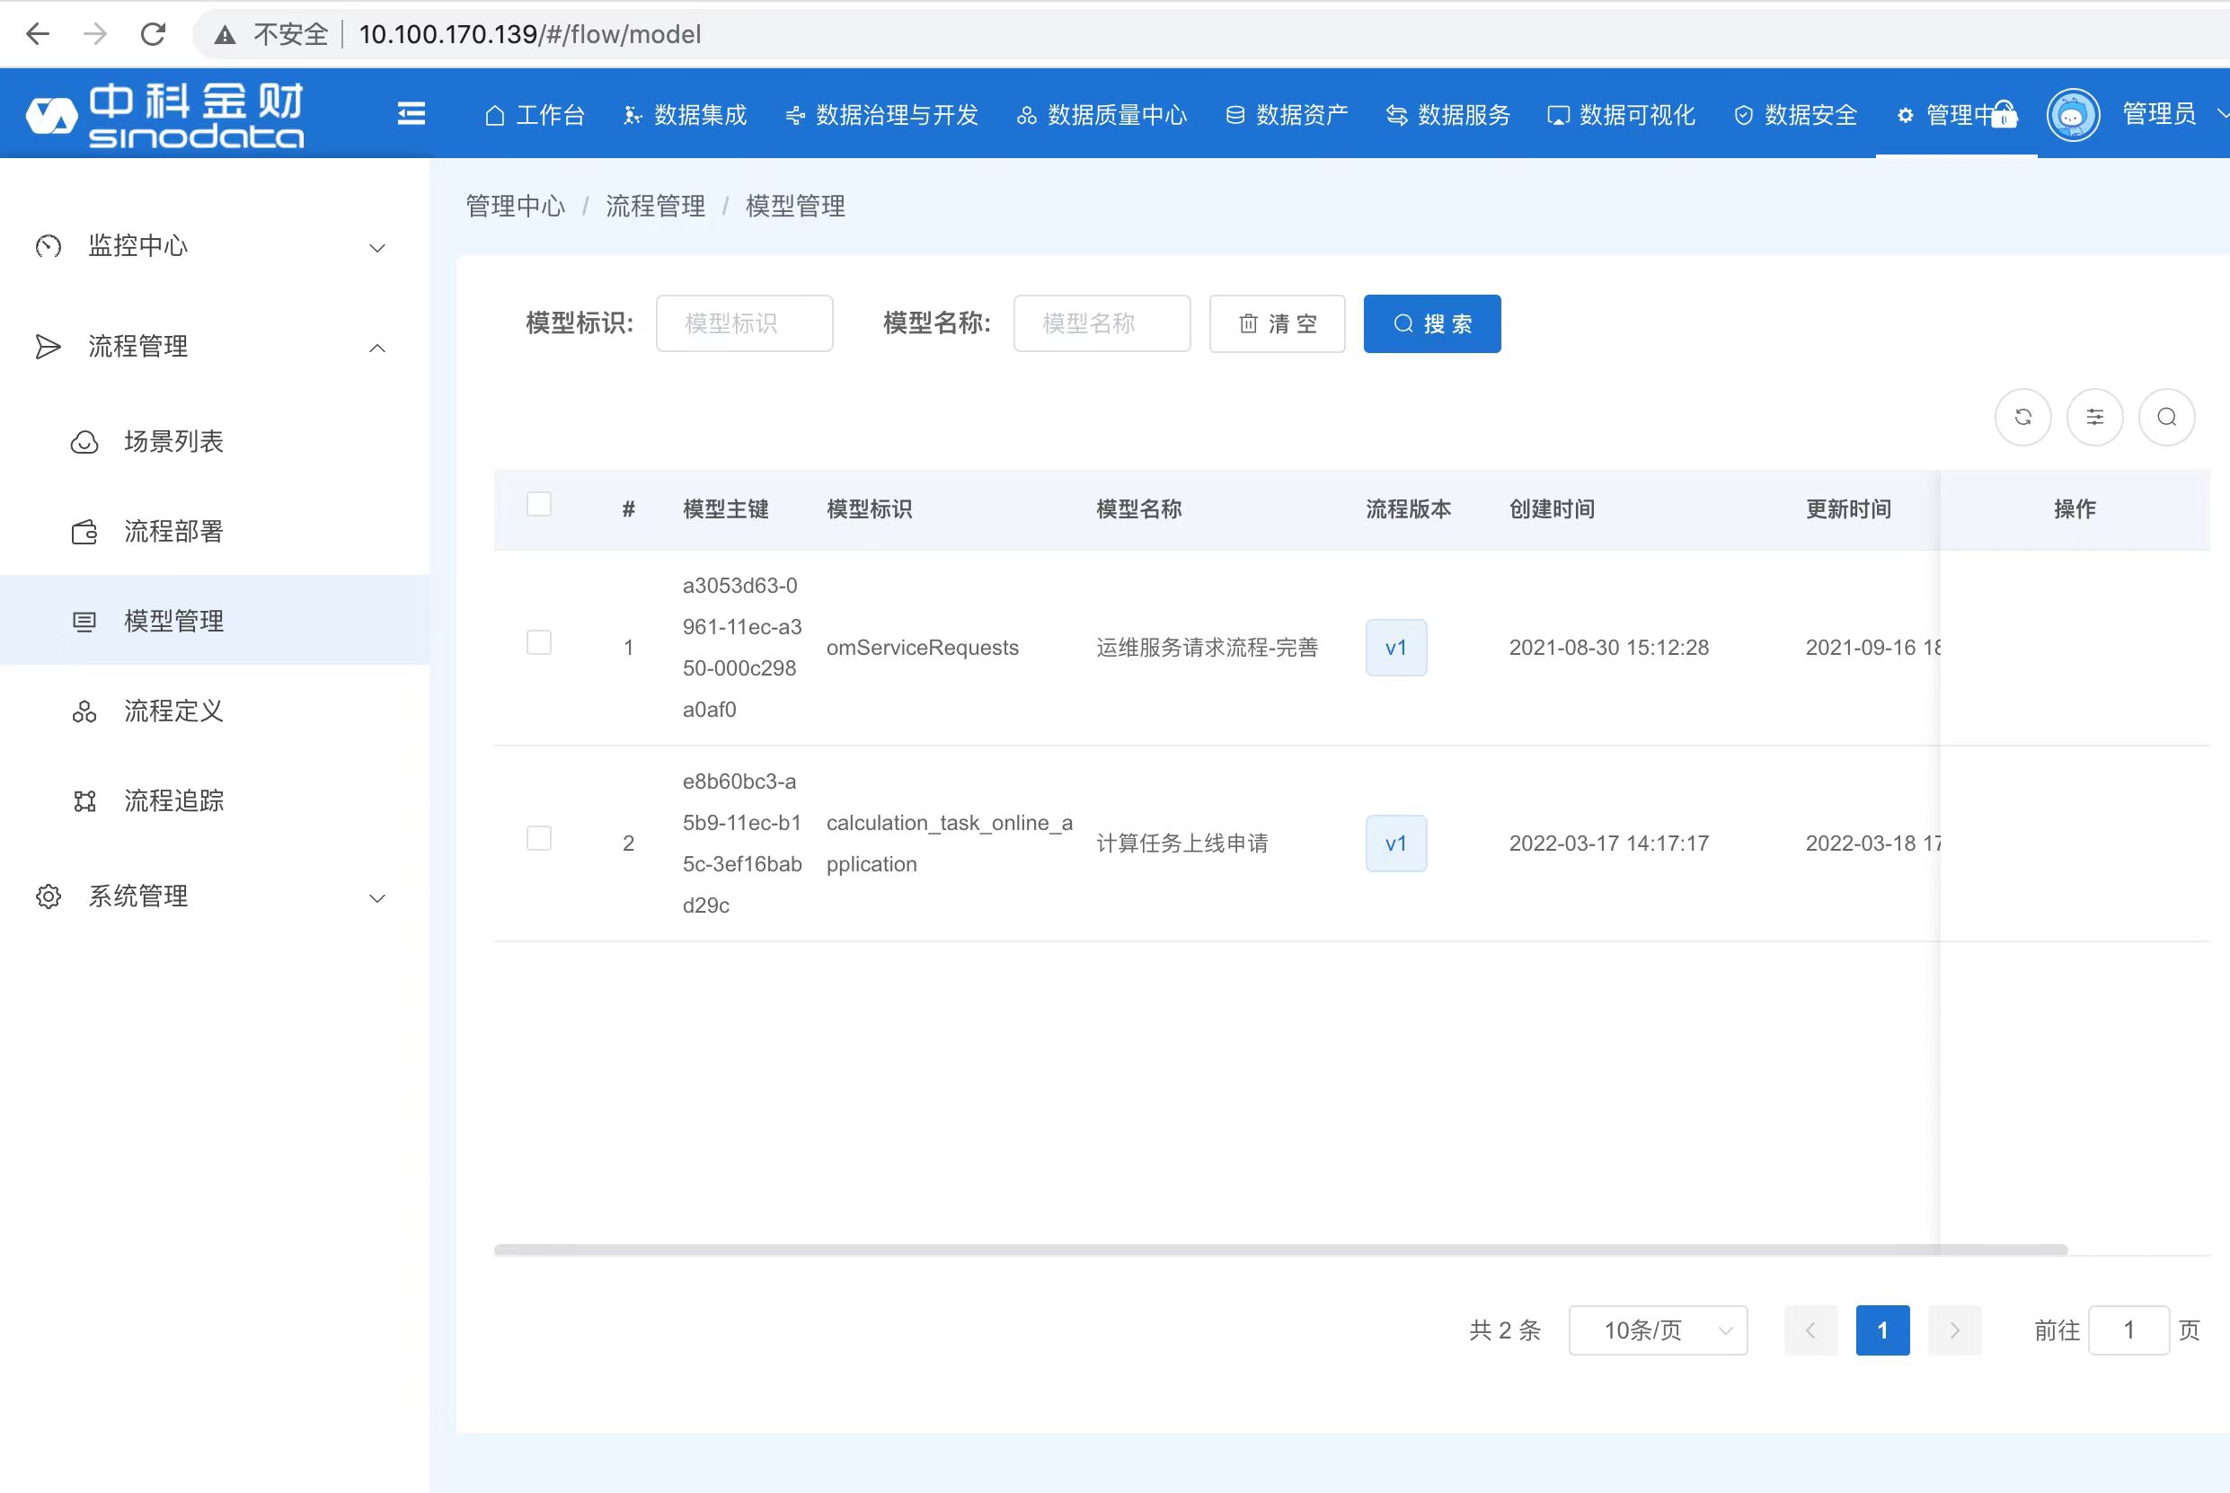Image resolution: width=2230 pixels, height=1493 pixels.
Task: Click the lock icon in top navigation
Action: 2004,114
